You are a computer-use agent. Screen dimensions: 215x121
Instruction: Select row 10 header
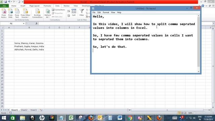tap(2, 59)
